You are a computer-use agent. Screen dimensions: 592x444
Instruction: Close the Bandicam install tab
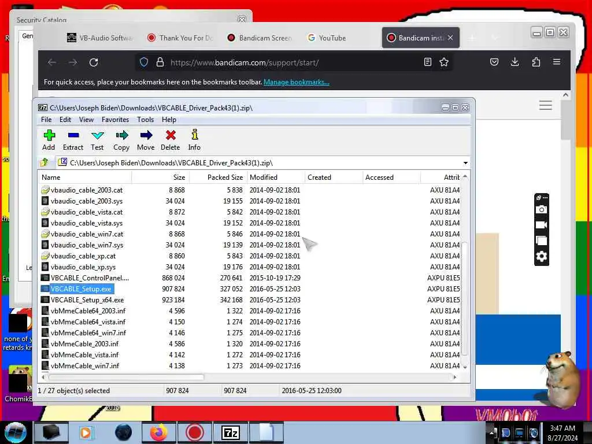pyautogui.click(x=450, y=38)
